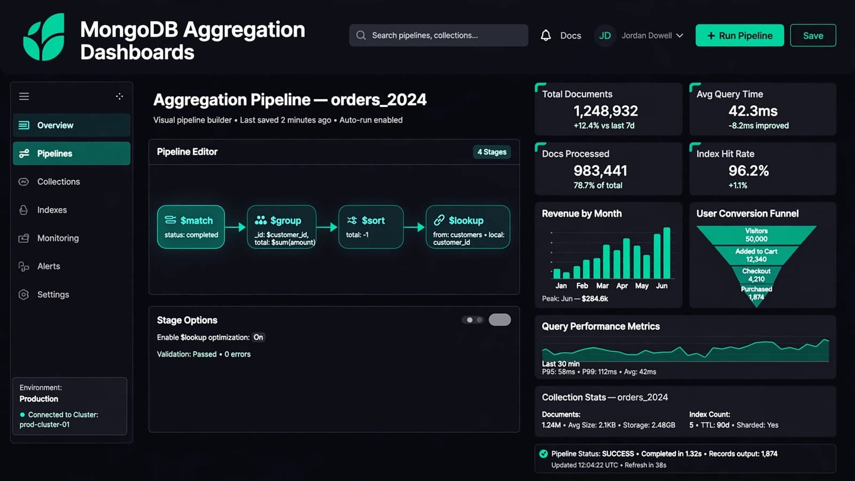Open the Settings menu item
This screenshot has height=481, width=855.
[x=72, y=294]
